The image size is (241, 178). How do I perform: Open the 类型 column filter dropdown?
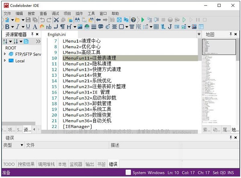click(x=22, y=145)
